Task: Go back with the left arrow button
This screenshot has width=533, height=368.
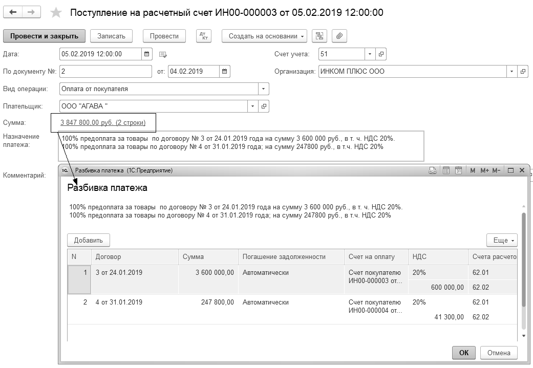Action: [x=13, y=12]
